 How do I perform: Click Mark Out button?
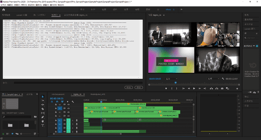[176, 88]
